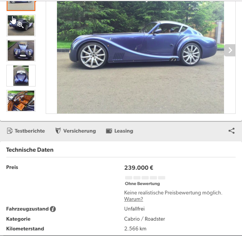Click the 239.000 € price value
The image size is (242, 236).
point(139,167)
